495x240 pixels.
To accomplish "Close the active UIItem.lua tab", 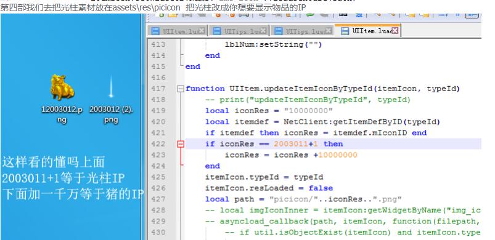I will [395, 31].
